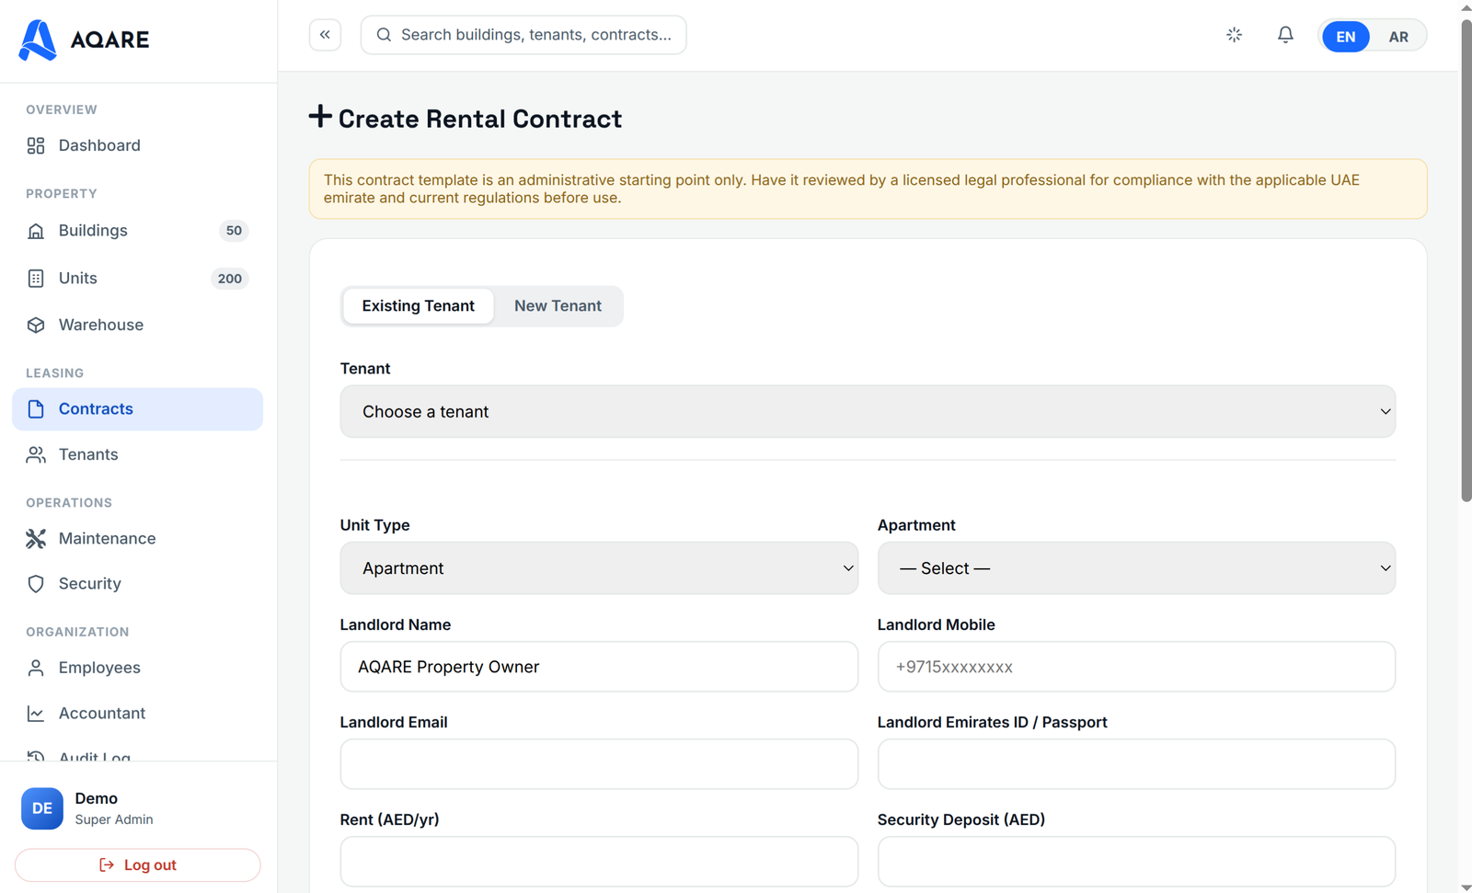
Task: Open Warehouse page link
Action: 137,325
